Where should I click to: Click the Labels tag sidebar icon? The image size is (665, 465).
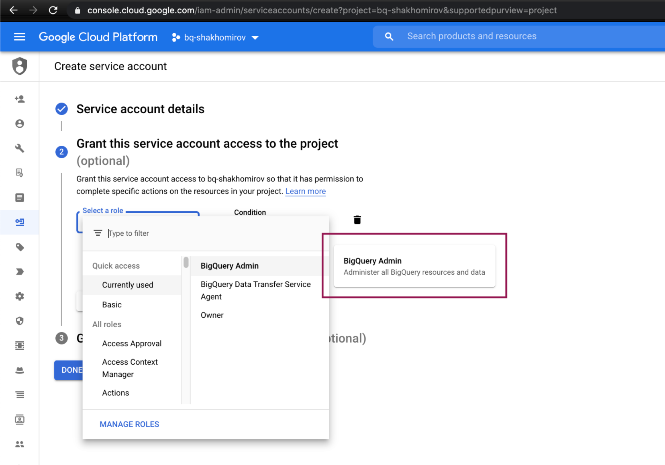20,247
